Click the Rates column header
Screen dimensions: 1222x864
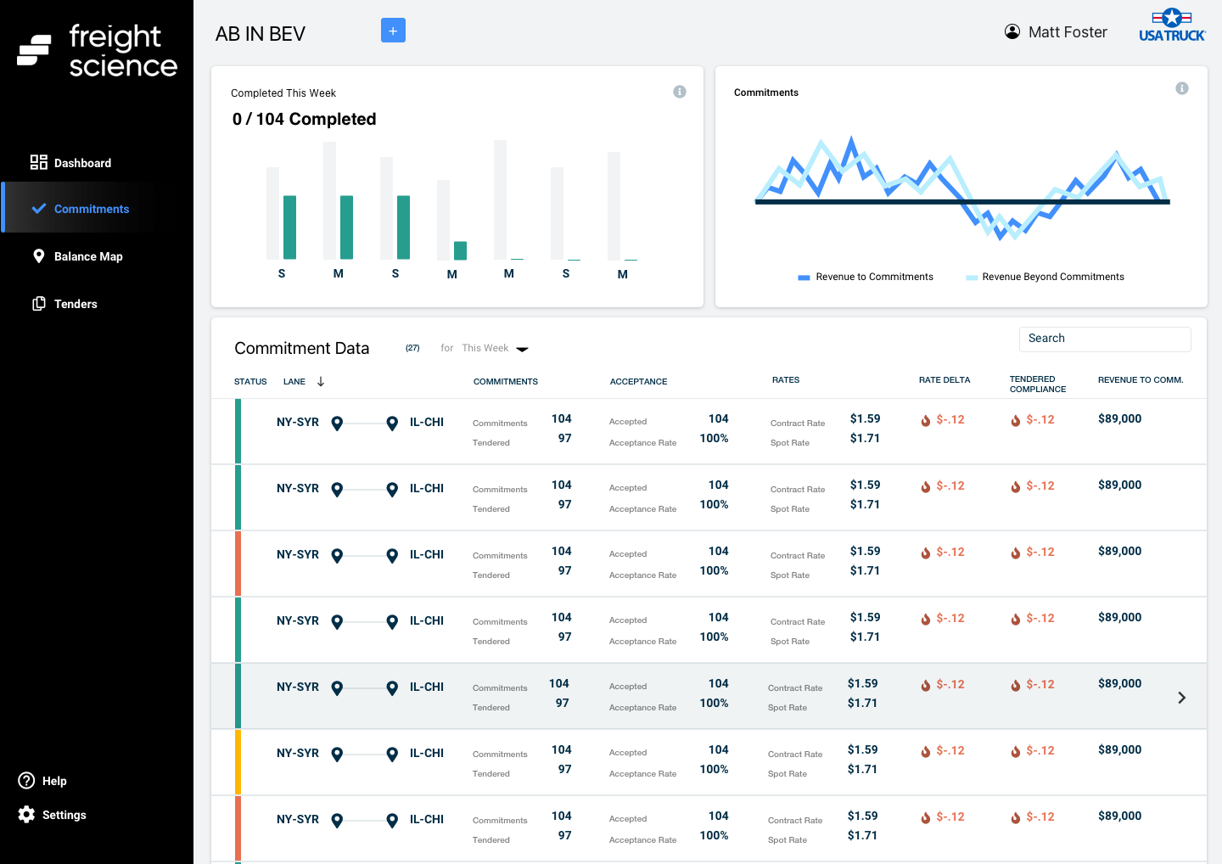tap(786, 380)
